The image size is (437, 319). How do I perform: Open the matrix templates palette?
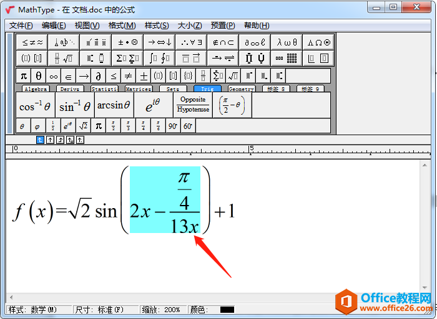tap(287, 58)
